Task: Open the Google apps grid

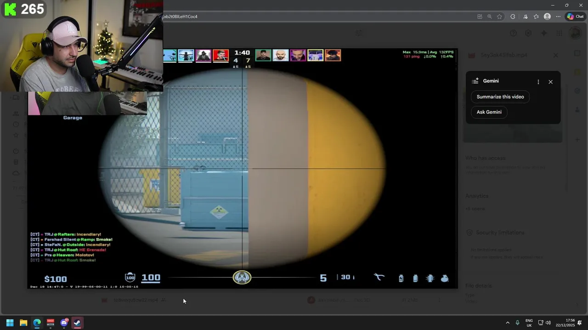Action: (559, 33)
